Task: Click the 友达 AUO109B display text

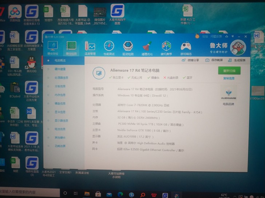Action: [135, 137]
